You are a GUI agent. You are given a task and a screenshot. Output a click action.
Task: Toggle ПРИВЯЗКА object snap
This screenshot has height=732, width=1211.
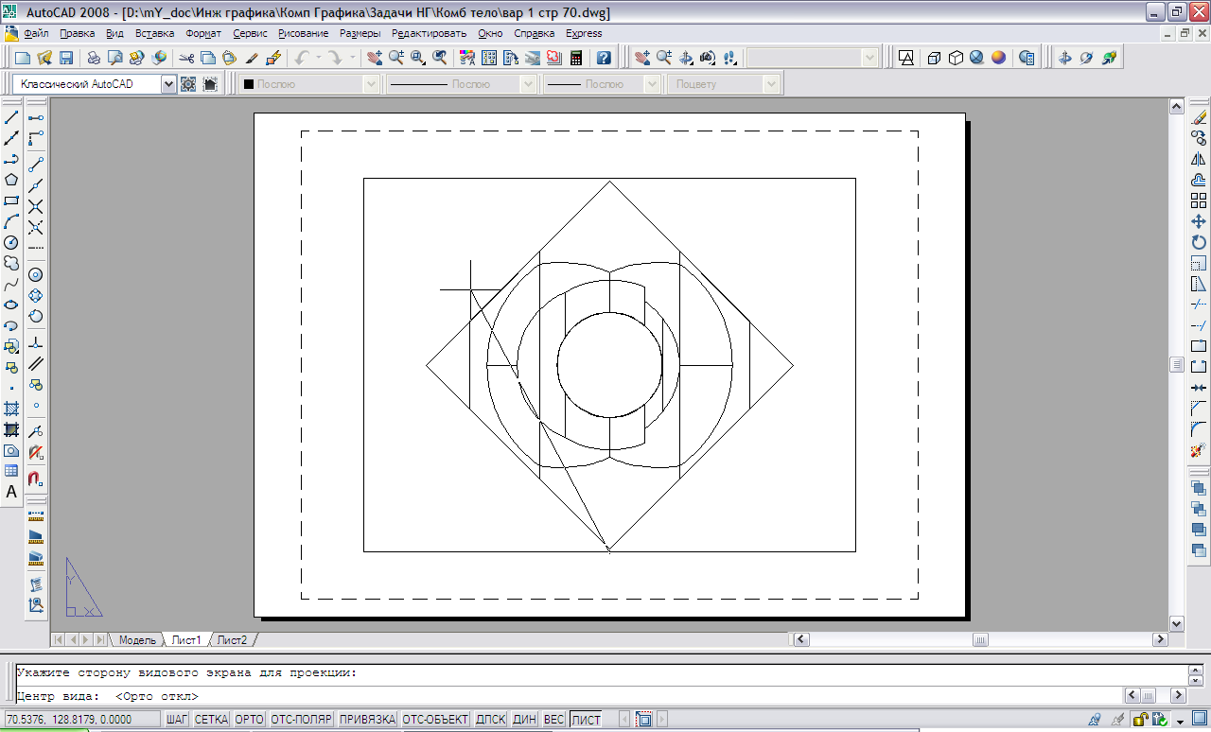[x=367, y=720]
